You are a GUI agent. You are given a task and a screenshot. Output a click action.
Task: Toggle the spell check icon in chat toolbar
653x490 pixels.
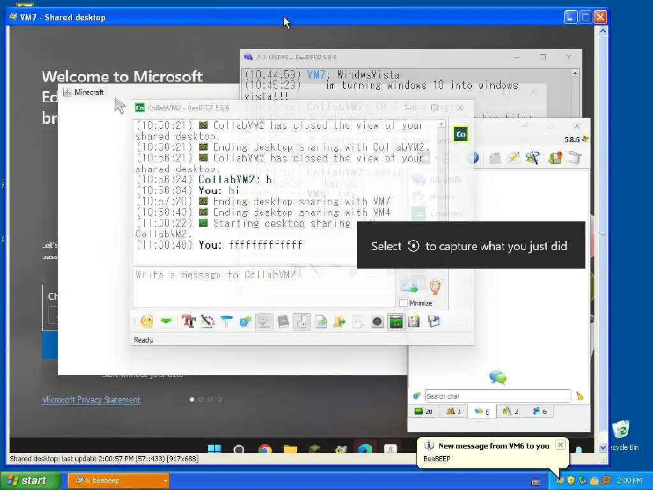264,322
